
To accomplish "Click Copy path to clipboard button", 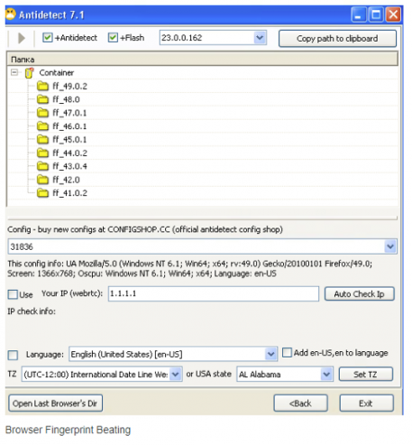I will (x=337, y=39).
